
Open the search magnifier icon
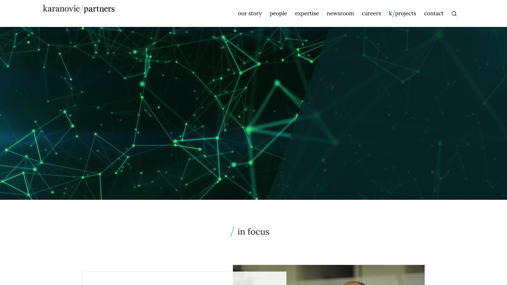[454, 14]
